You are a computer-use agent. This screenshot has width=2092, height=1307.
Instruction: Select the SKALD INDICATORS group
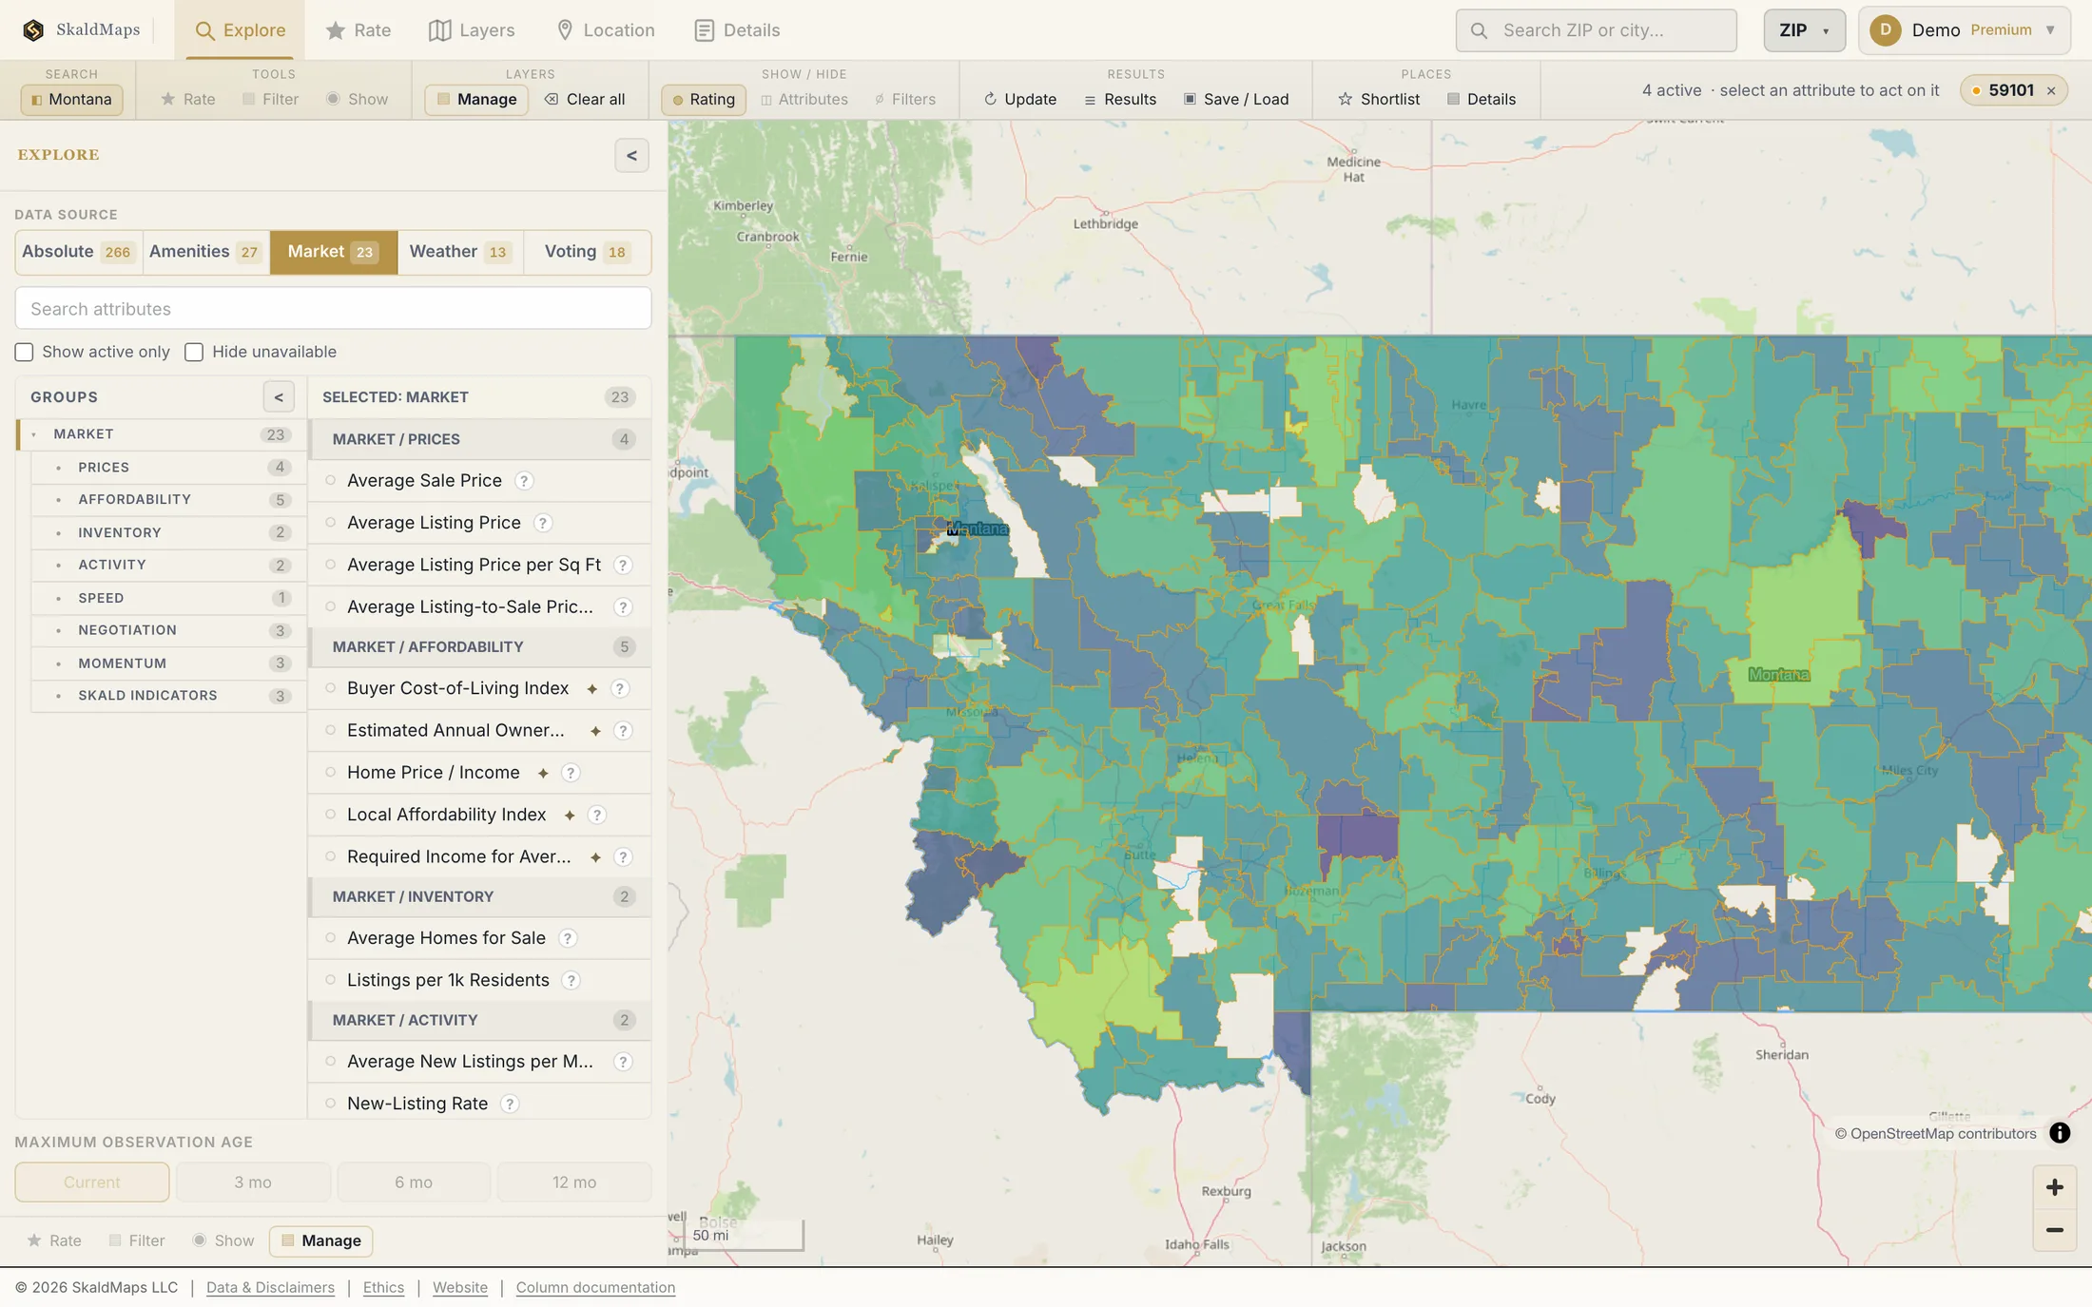click(x=168, y=696)
